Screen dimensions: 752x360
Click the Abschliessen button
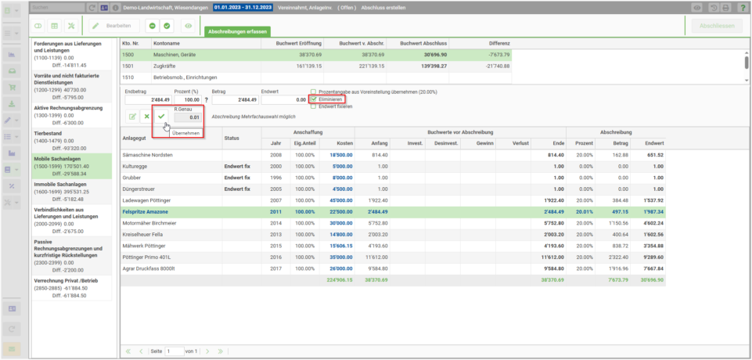click(x=717, y=26)
